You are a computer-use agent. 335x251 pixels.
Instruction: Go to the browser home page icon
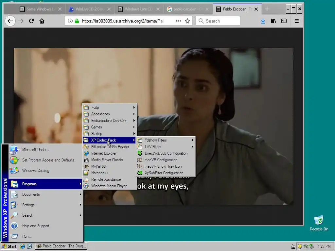[42, 21]
